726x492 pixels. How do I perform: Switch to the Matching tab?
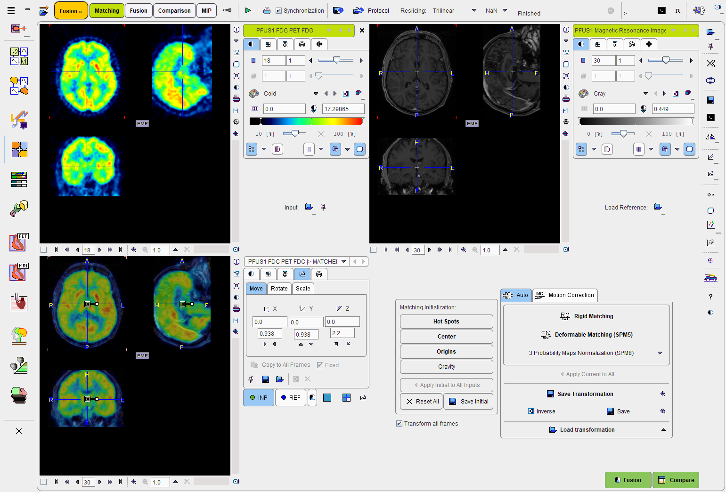pyautogui.click(x=107, y=10)
